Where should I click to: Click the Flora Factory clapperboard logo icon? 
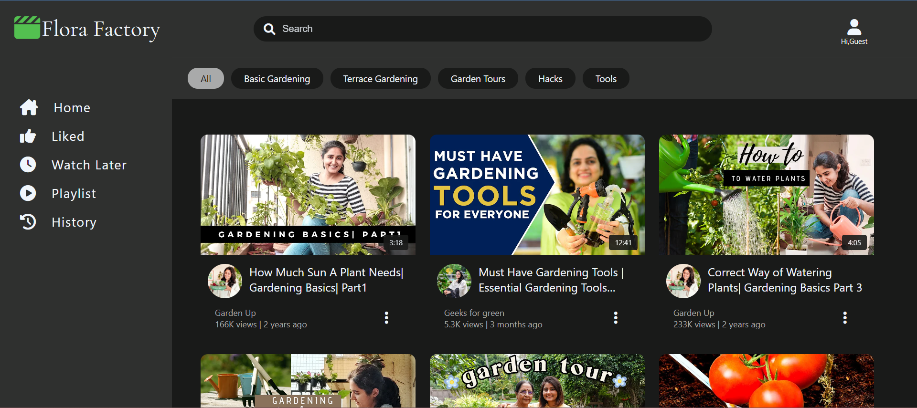tap(27, 28)
